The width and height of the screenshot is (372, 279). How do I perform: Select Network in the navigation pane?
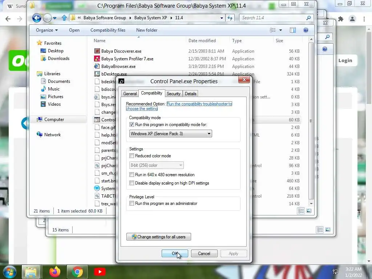52,135
